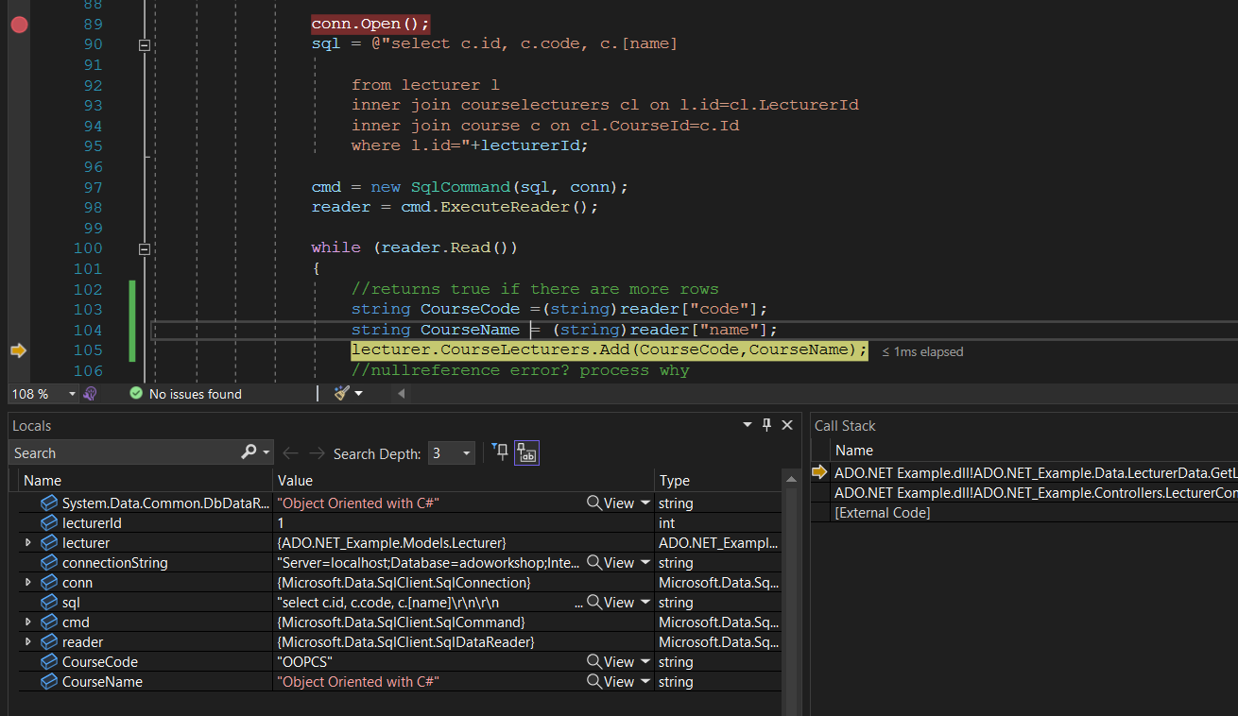1238x716 pixels.
Task: Click the variable icon next to cmd
Action: pos(49,622)
